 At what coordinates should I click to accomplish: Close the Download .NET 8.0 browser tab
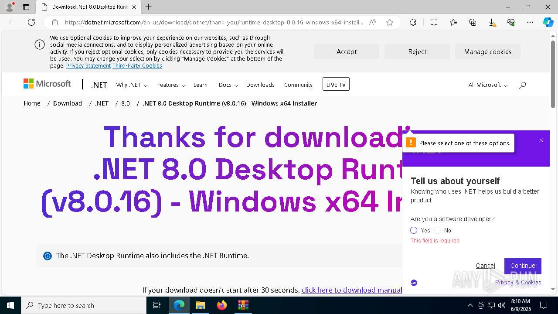(134, 7)
